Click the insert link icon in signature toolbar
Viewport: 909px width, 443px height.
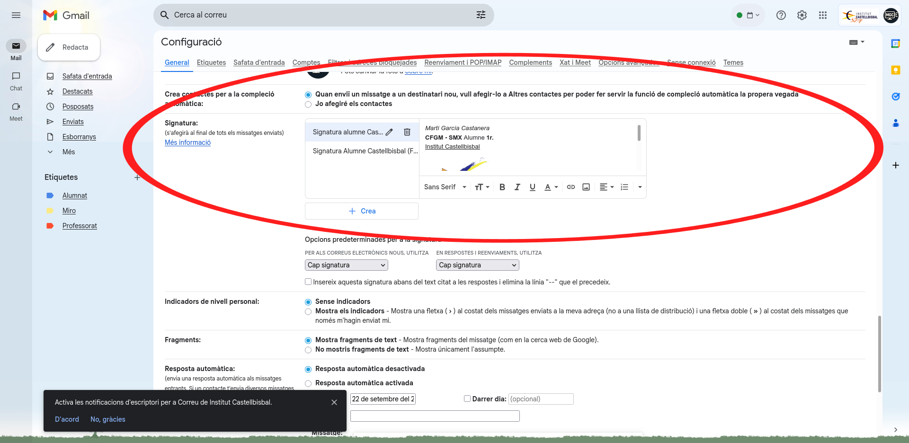(x=571, y=187)
